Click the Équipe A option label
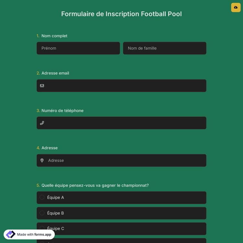 pyautogui.click(x=56, y=197)
